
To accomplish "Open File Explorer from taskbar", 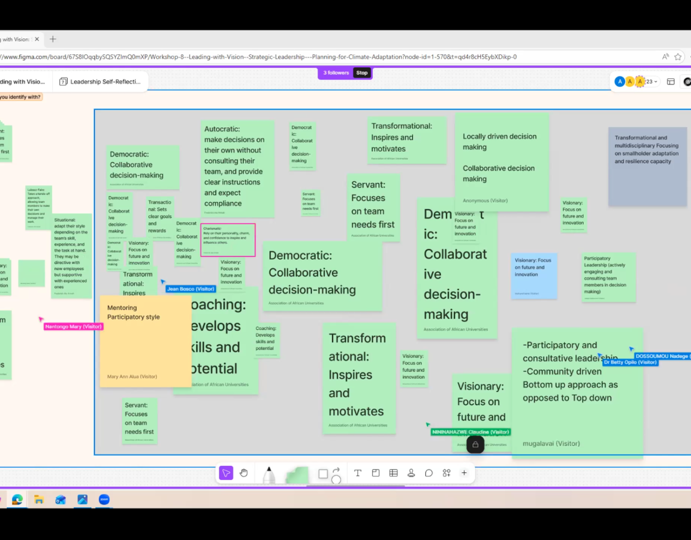I will 39,500.
